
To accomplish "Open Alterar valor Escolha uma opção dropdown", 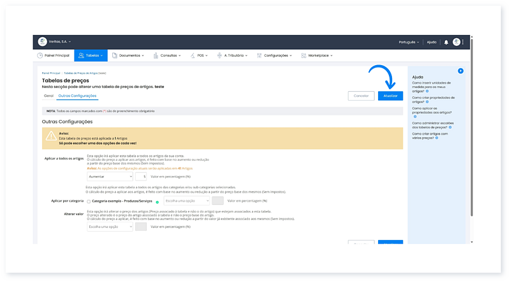I will (110, 226).
